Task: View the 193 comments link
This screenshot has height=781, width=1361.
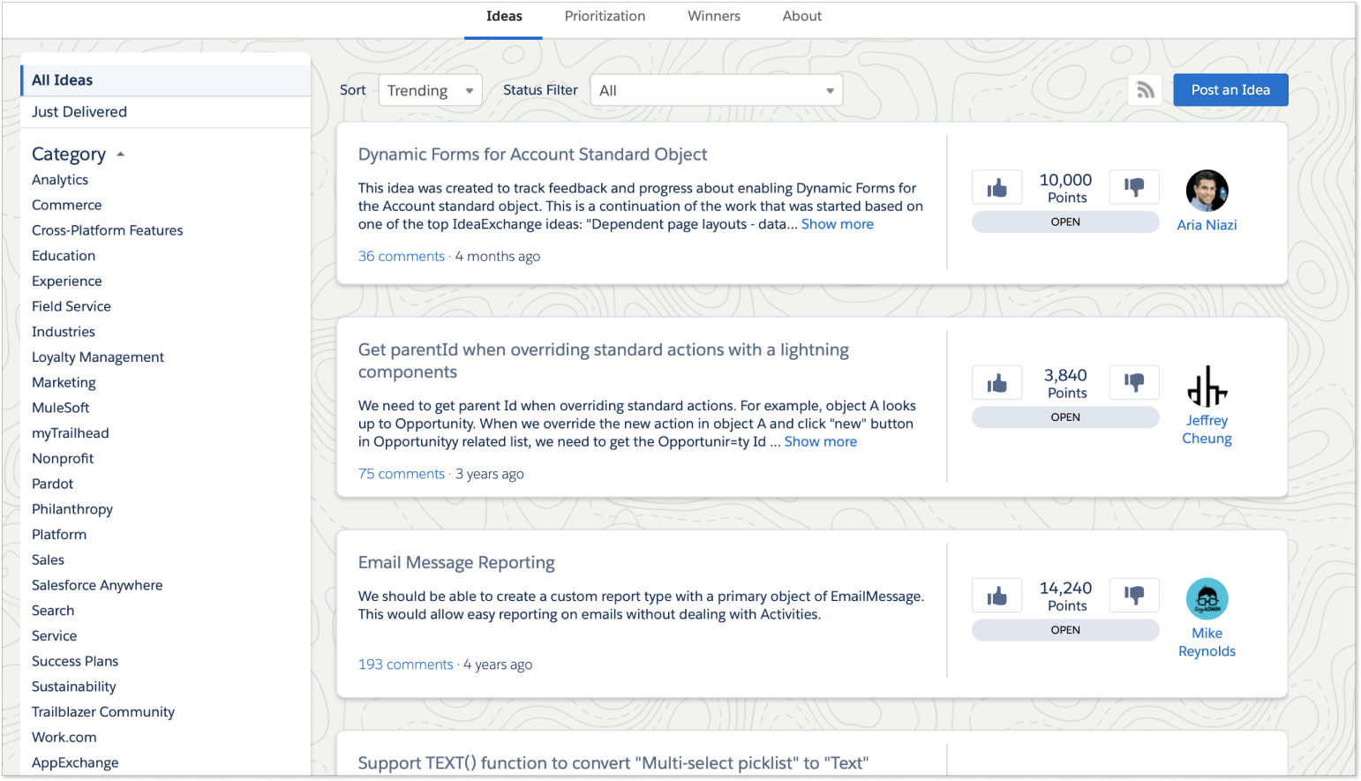Action: click(x=405, y=665)
